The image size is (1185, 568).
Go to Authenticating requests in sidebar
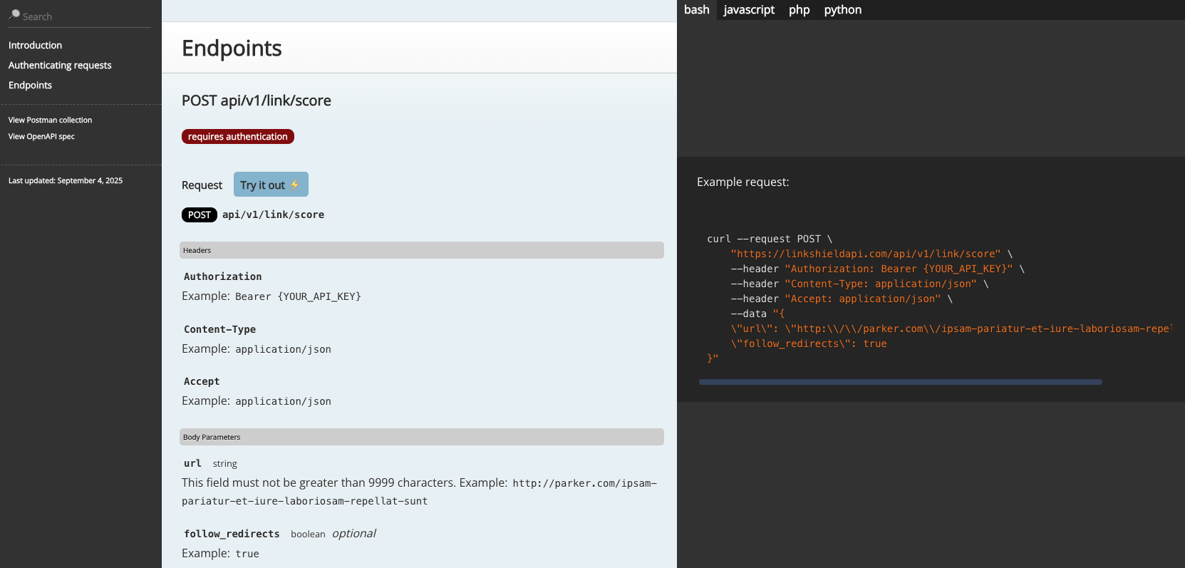60,65
